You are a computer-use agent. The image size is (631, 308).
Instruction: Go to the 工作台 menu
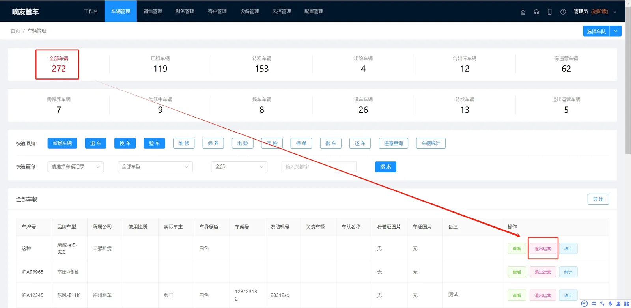91,11
